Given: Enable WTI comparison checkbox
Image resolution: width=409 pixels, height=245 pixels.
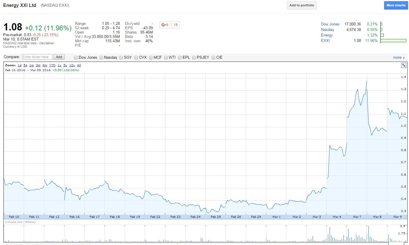Looking at the screenshot, I should pos(166,58).
